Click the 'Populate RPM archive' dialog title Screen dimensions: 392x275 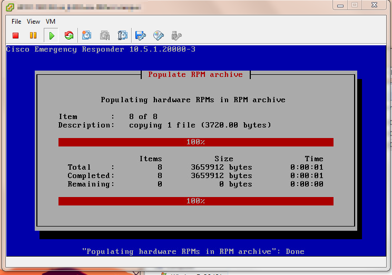[x=195, y=74]
